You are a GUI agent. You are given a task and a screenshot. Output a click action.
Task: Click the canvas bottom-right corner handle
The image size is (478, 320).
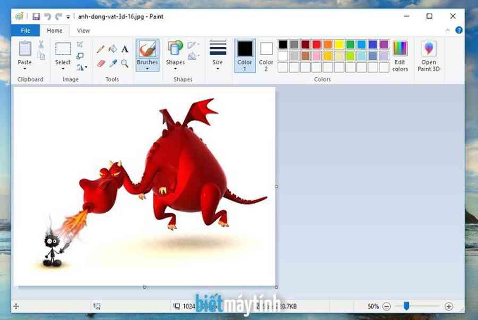click(x=277, y=287)
